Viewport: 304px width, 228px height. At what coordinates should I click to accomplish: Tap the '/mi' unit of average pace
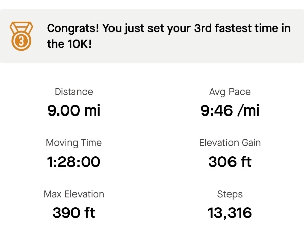pyautogui.click(x=249, y=110)
